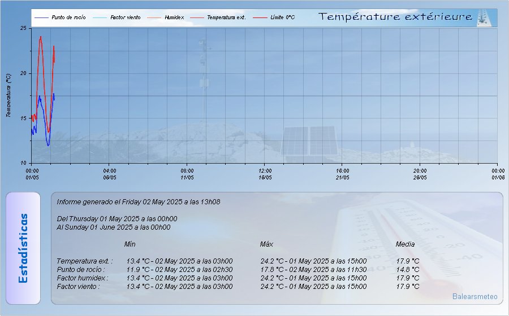Click the dark blue Punto de rocío legend line
Viewport: 509px width, 316px height.
41,17
